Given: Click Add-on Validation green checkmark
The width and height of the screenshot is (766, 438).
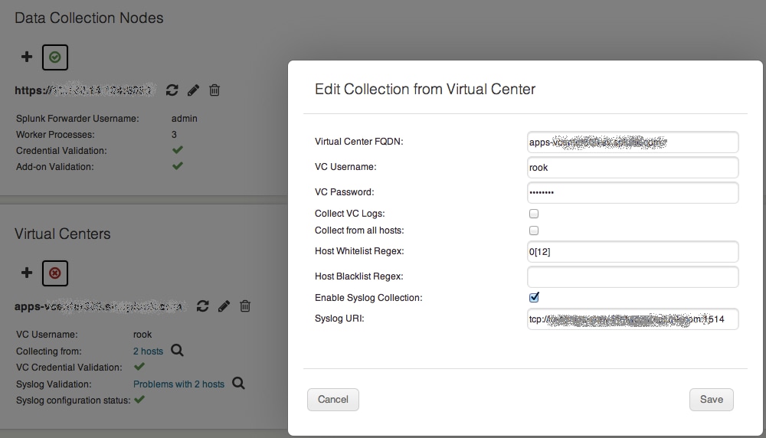Looking at the screenshot, I should [178, 166].
